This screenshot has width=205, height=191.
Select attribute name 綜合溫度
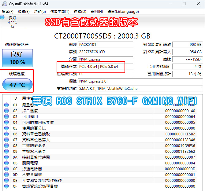pyautogui.click(x=30, y=111)
